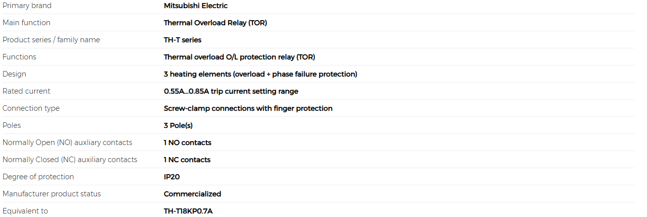Click the 0.55A...0.85A trip current value
This screenshot has height=217, width=647.
[231, 91]
